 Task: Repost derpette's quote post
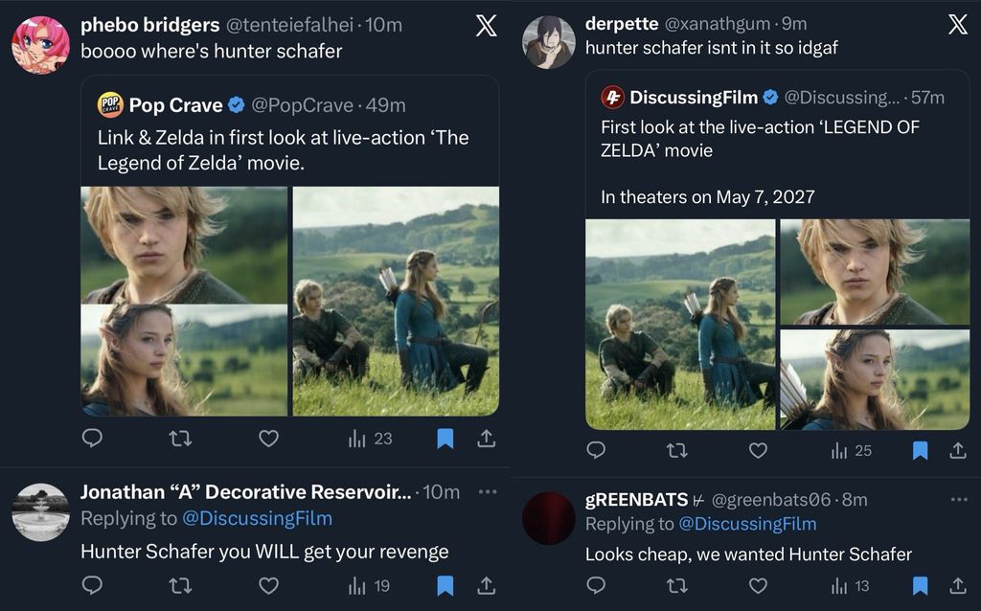pyautogui.click(x=676, y=450)
